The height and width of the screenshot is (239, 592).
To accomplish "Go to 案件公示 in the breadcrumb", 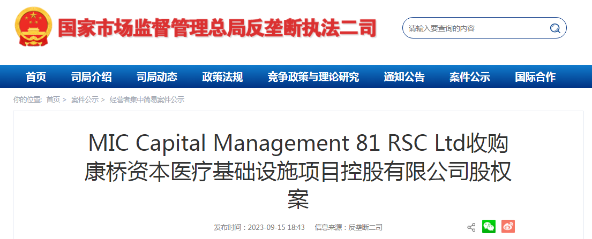I will 85,100.
